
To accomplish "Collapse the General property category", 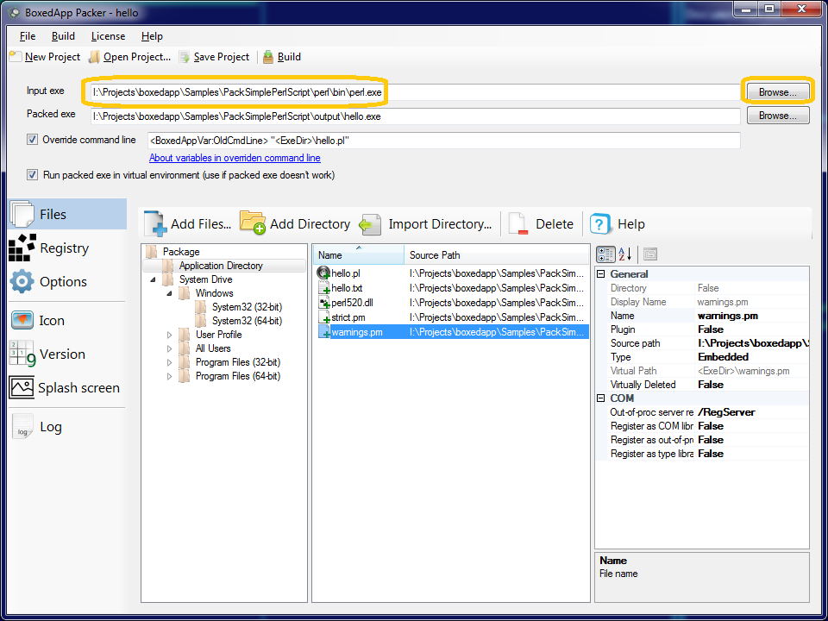I will click(x=601, y=274).
